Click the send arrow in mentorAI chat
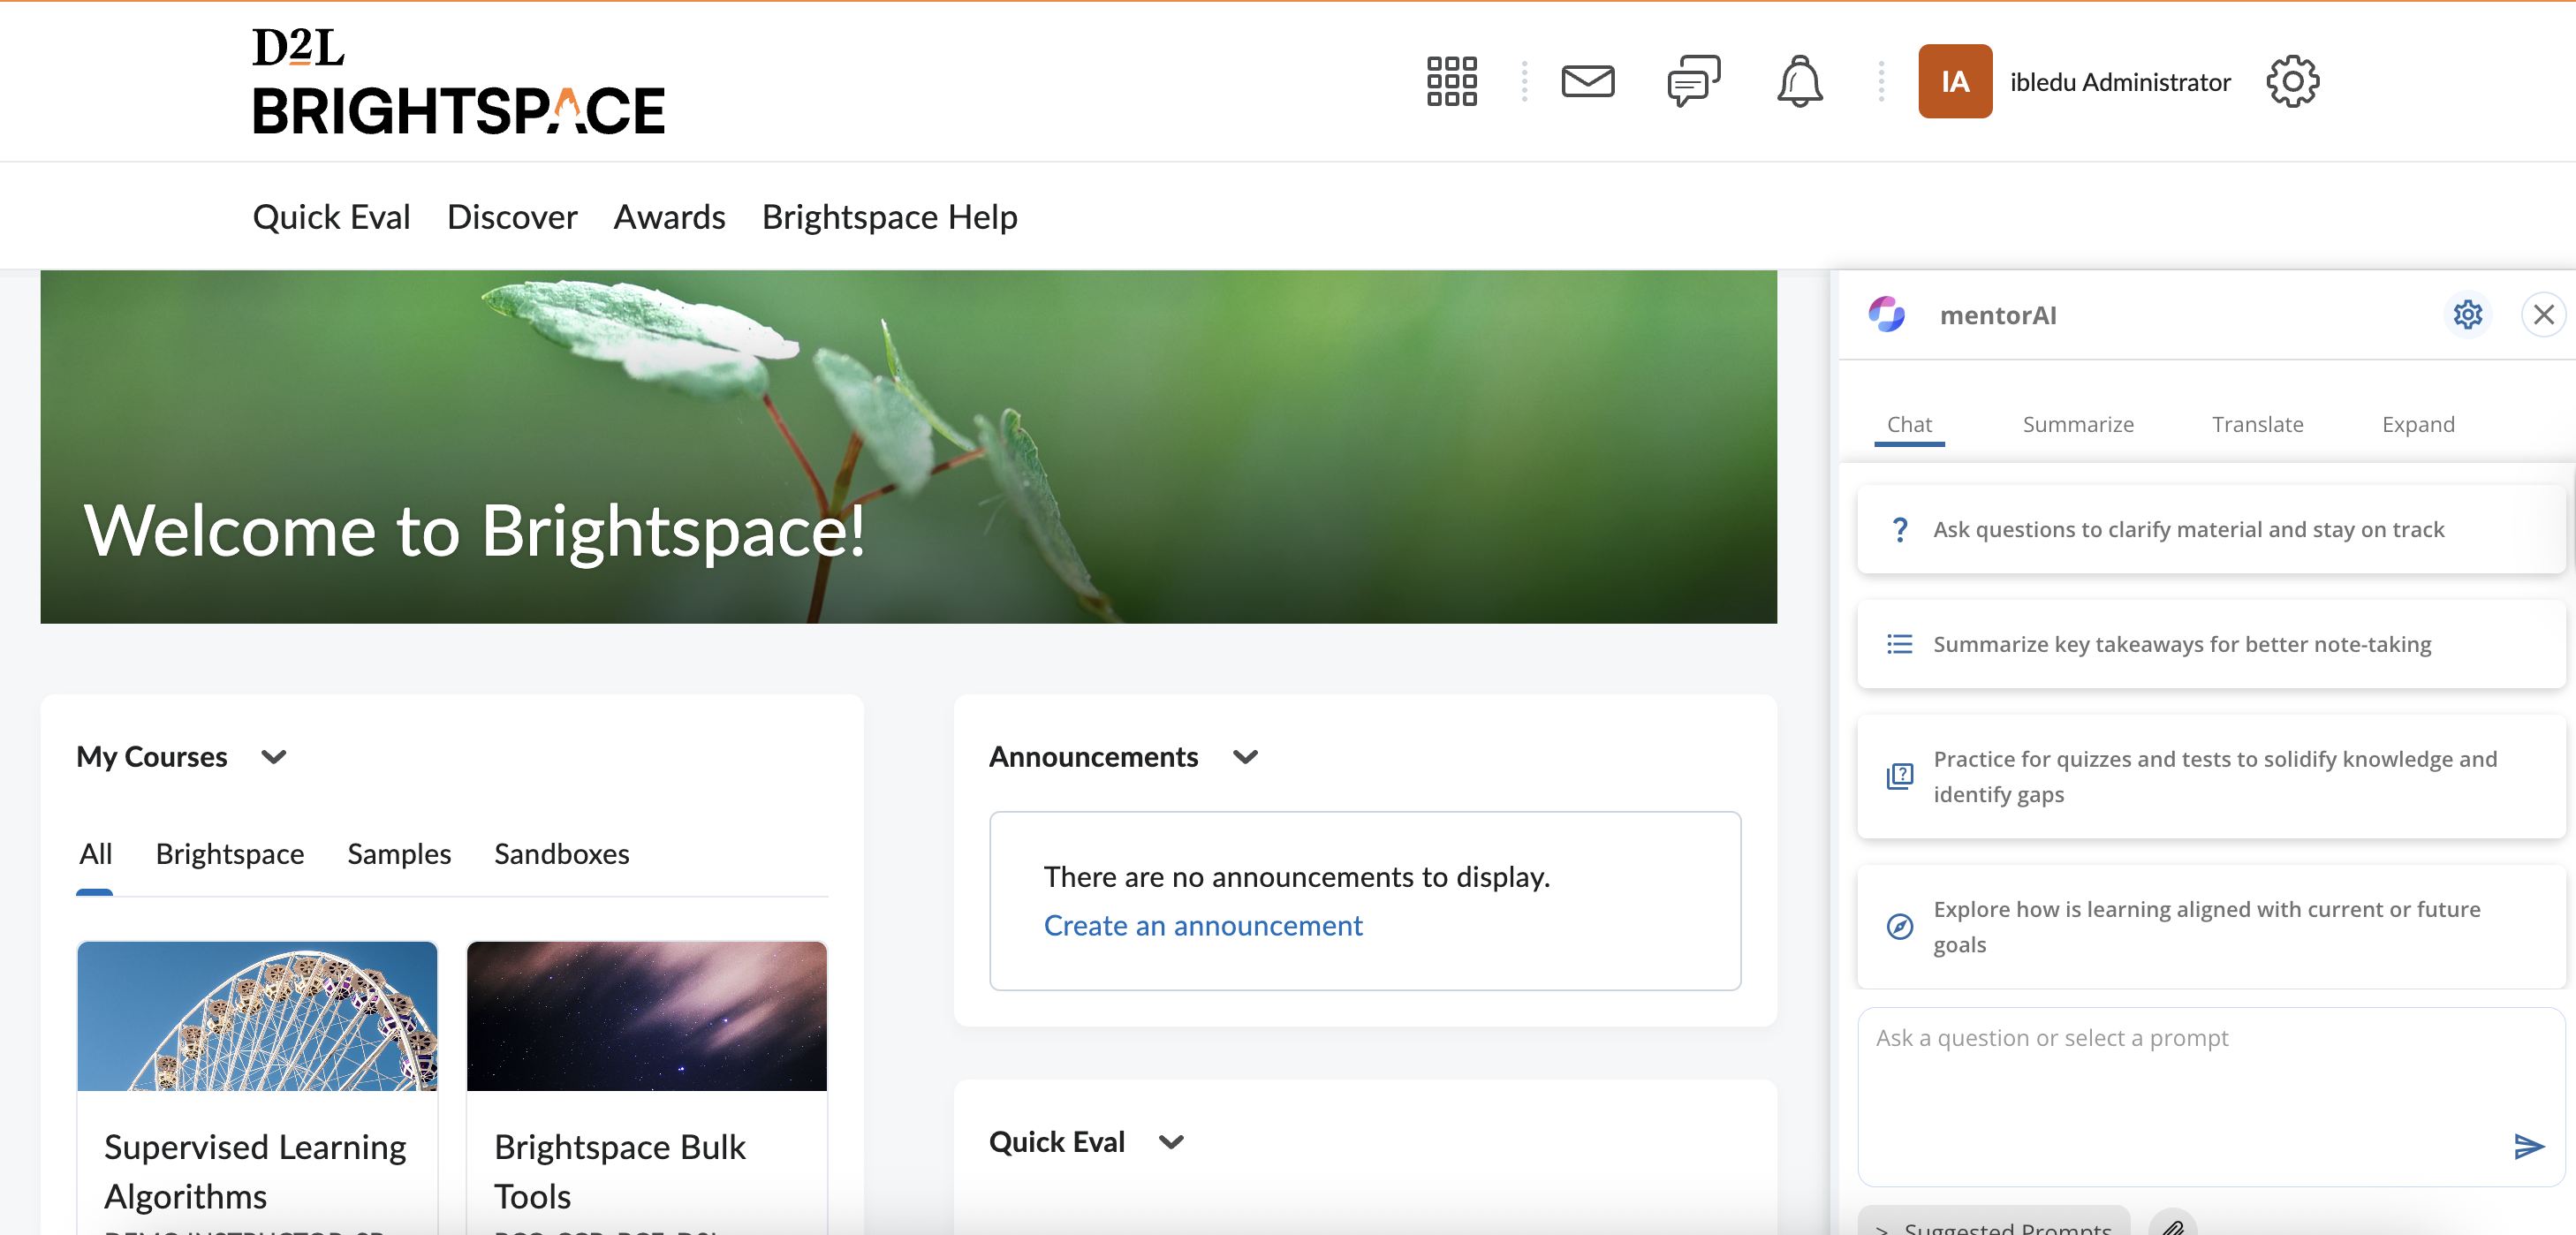This screenshot has width=2576, height=1235. [2528, 1146]
